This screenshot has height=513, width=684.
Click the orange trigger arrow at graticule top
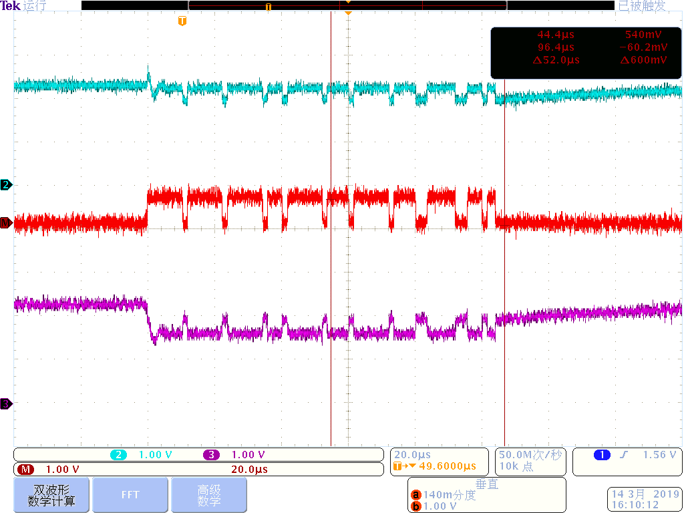pos(347,13)
